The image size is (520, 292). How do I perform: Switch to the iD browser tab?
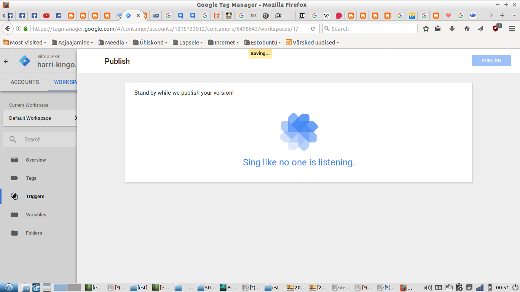point(156,16)
